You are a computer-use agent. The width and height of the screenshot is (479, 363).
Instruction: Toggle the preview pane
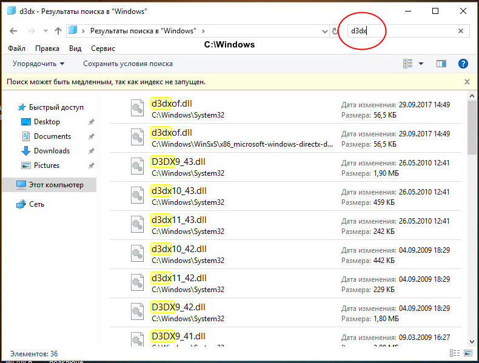[441, 64]
